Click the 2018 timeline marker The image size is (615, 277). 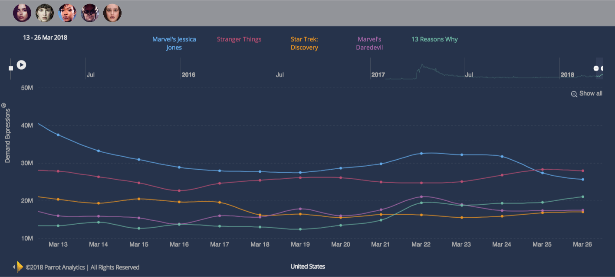pyautogui.click(x=567, y=75)
